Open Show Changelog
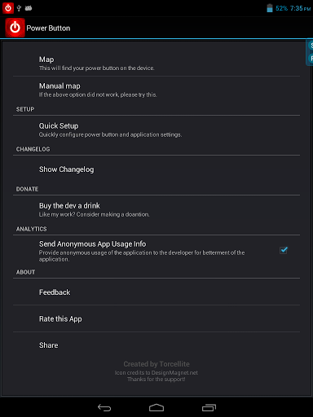 click(156, 169)
